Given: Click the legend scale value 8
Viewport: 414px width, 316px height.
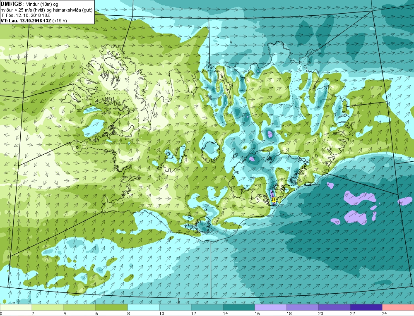Looking at the screenshot, I should pyautogui.click(x=129, y=314).
